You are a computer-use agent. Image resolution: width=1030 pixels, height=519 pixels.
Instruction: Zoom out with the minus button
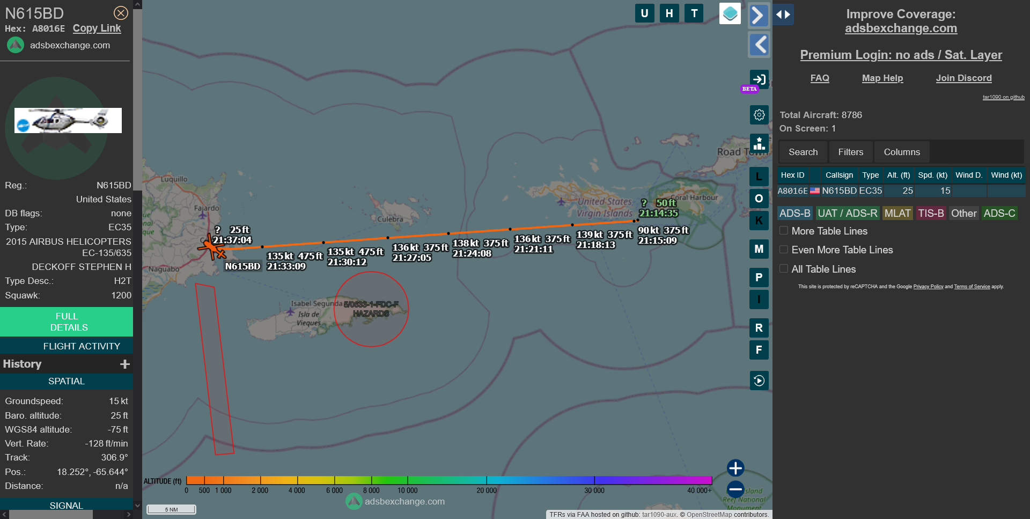[735, 489]
